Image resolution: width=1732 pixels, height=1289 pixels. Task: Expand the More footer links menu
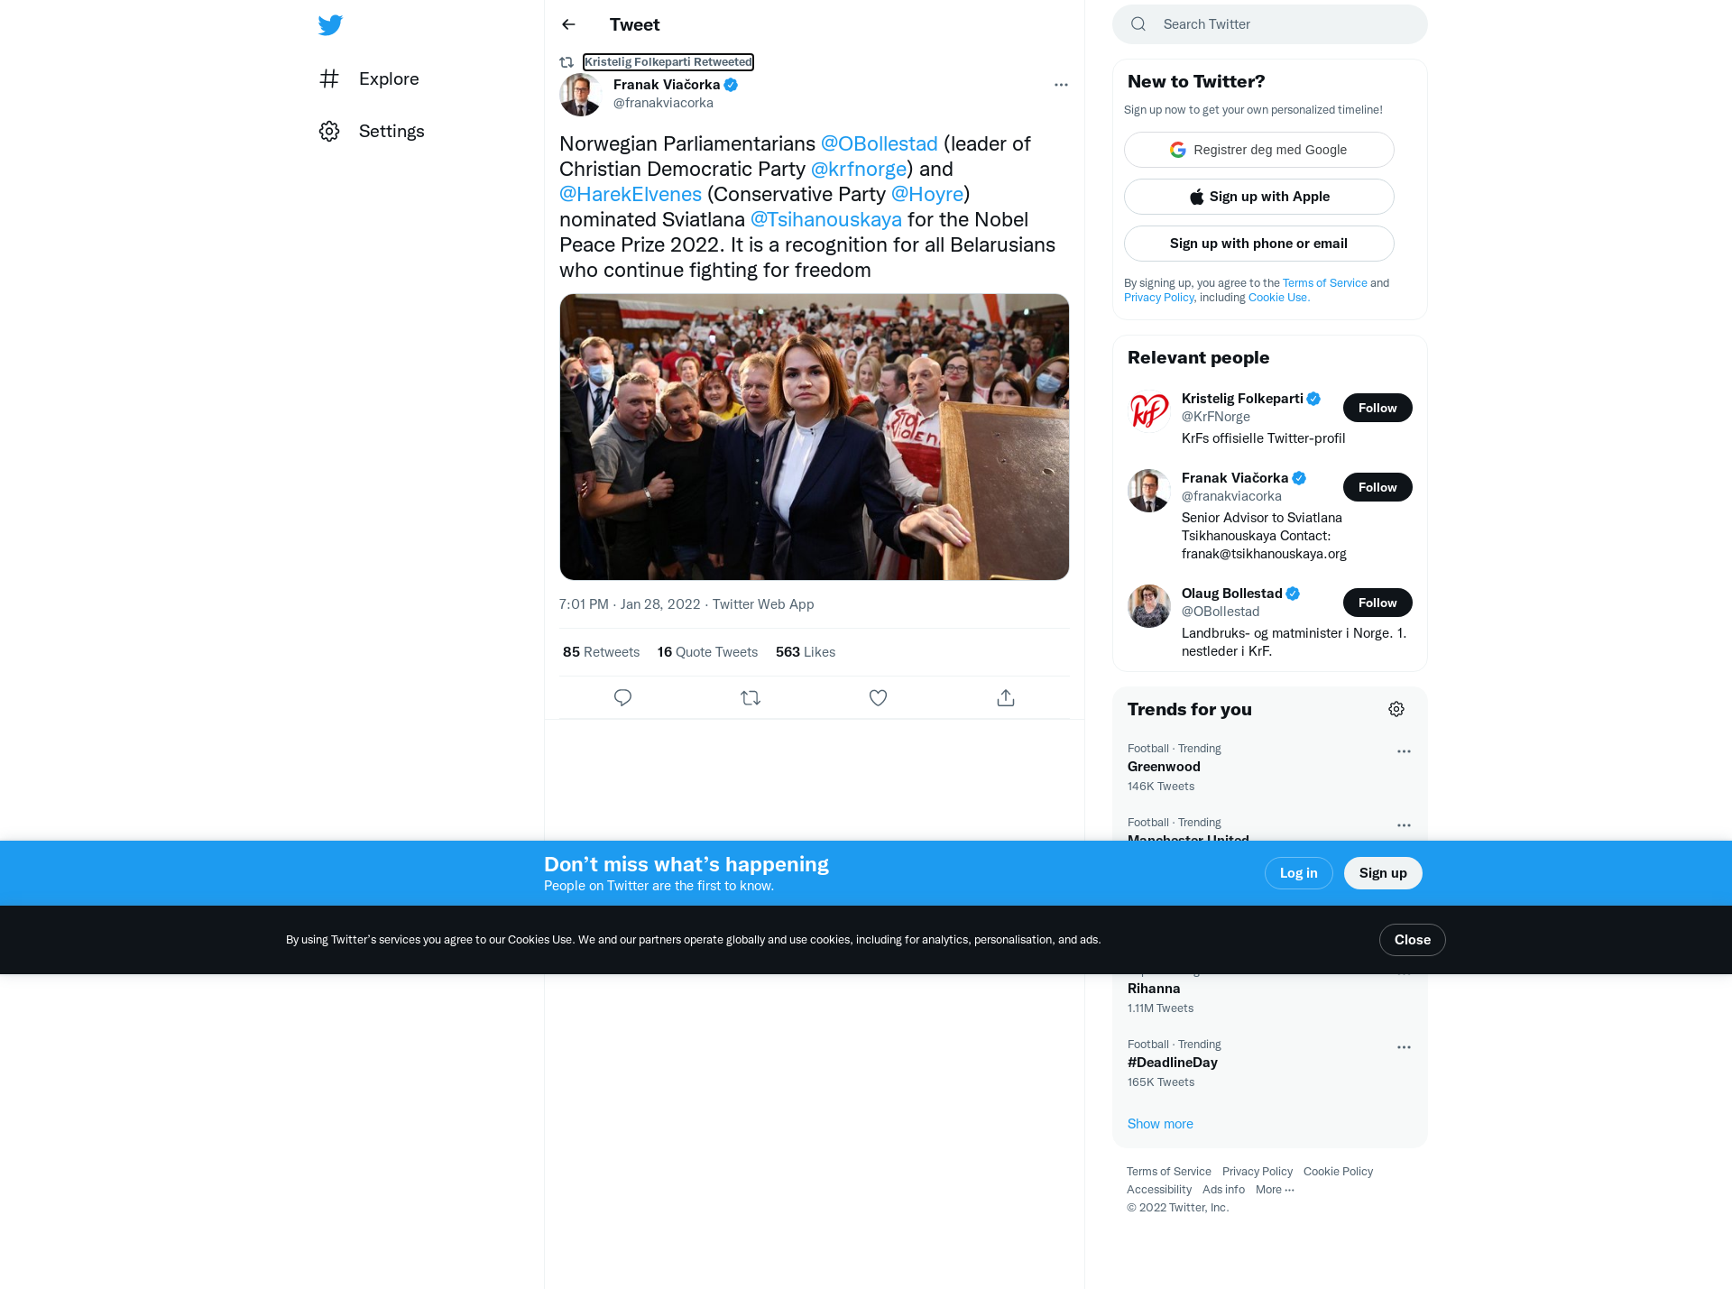click(1275, 1190)
